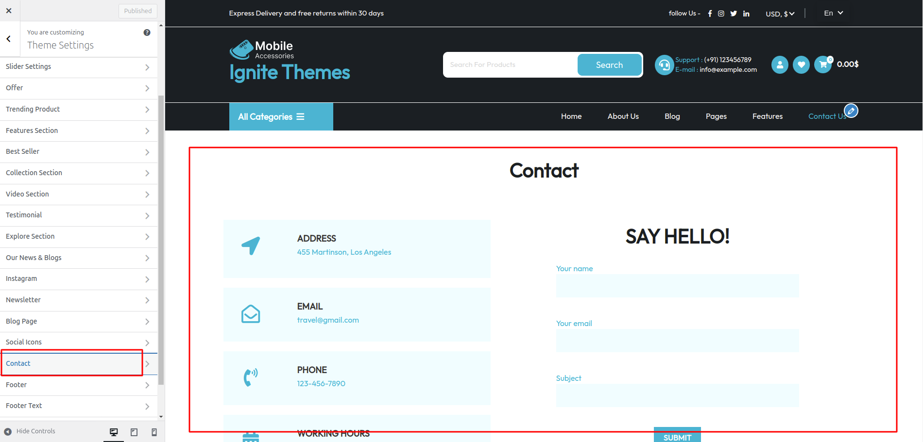Open the Blog menu item

tap(672, 116)
